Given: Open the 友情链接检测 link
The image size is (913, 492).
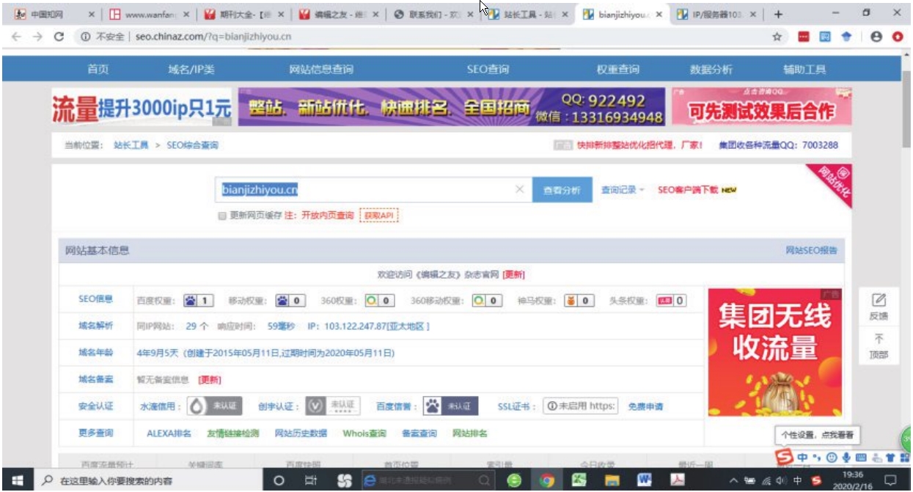Looking at the screenshot, I should click(233, 433).
